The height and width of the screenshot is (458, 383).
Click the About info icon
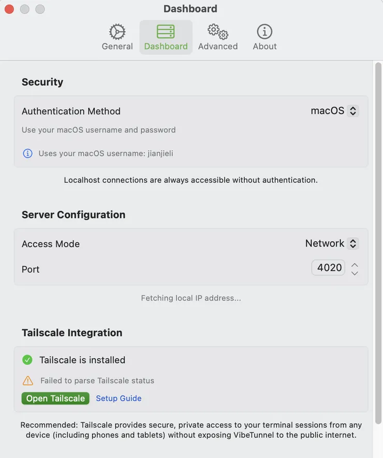pos(264,32)
